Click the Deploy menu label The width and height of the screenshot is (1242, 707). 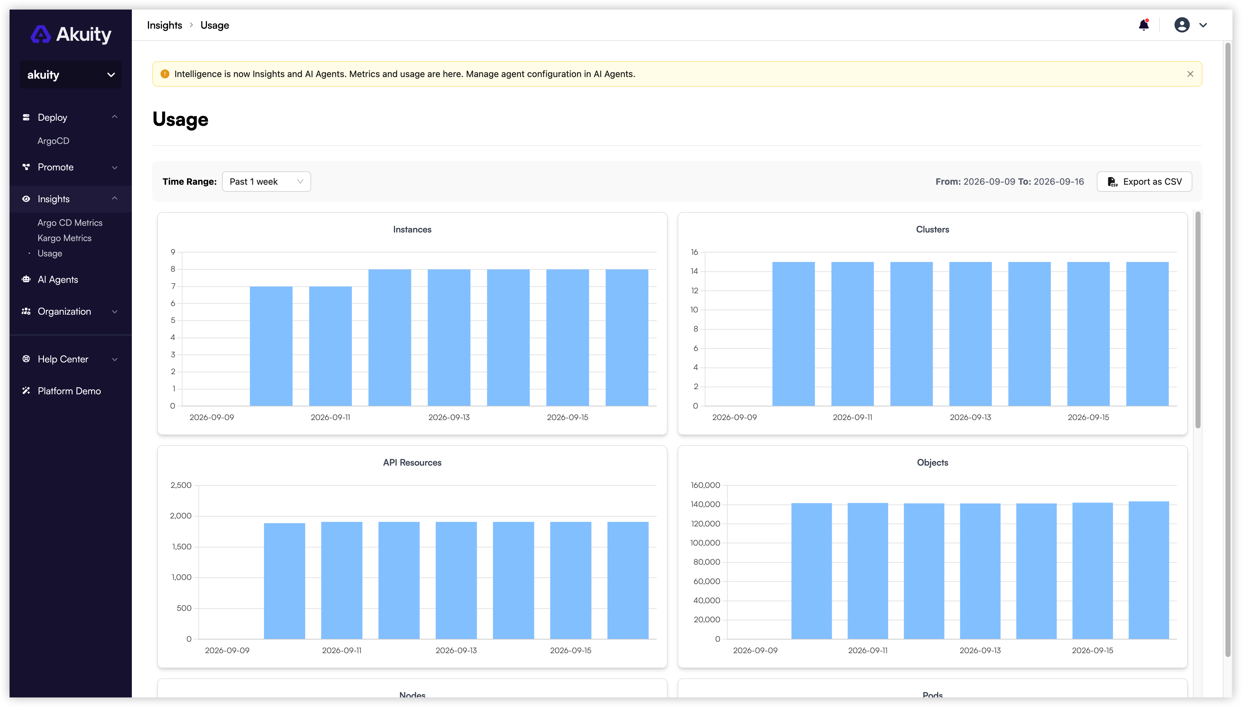coord(53,118)
